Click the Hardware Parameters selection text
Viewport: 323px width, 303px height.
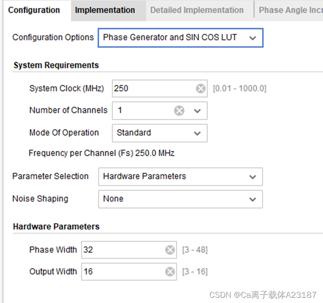click(144, 176)
